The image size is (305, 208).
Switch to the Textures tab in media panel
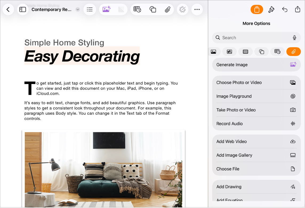[245, 51]
